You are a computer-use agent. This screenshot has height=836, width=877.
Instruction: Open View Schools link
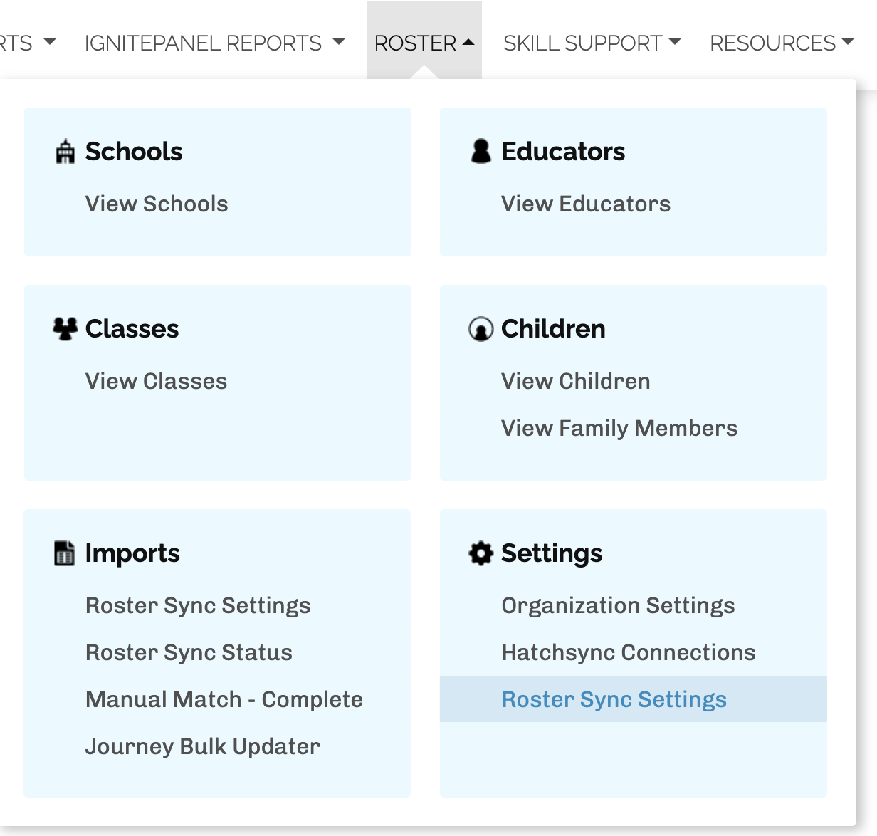pos(157,204)
